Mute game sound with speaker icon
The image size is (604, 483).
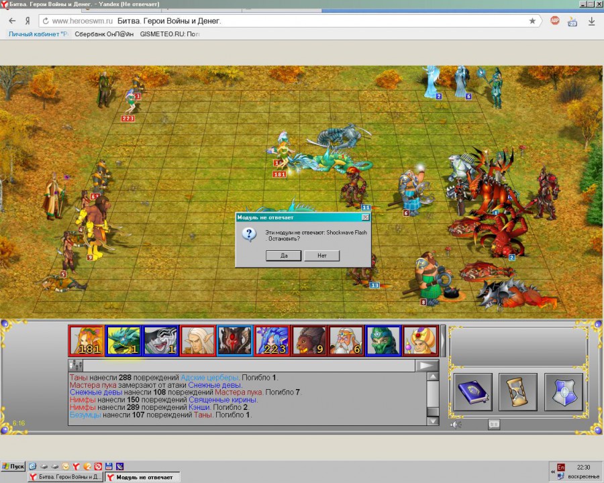tap(456, 425)
